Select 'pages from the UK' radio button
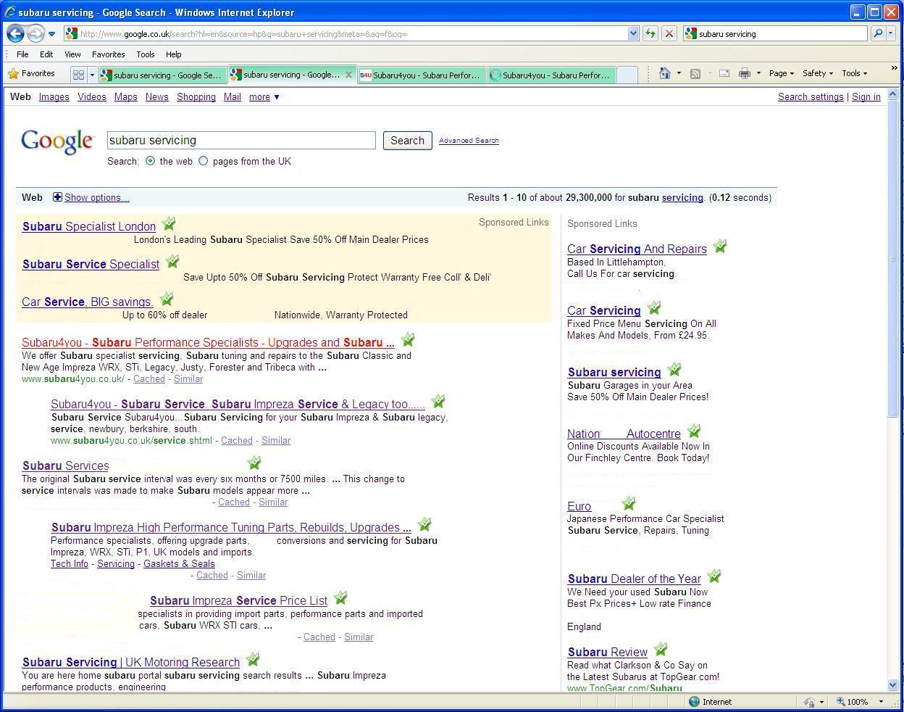 pos(203,161)
